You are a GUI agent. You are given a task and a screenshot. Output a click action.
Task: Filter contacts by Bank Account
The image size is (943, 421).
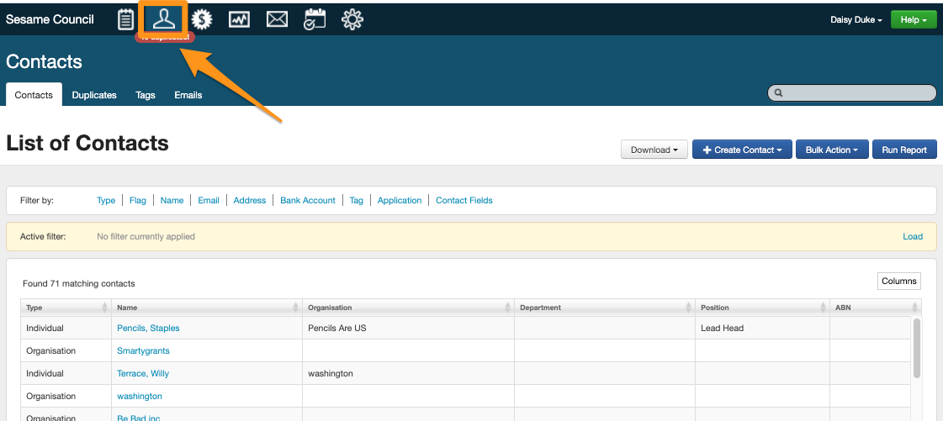308,200
